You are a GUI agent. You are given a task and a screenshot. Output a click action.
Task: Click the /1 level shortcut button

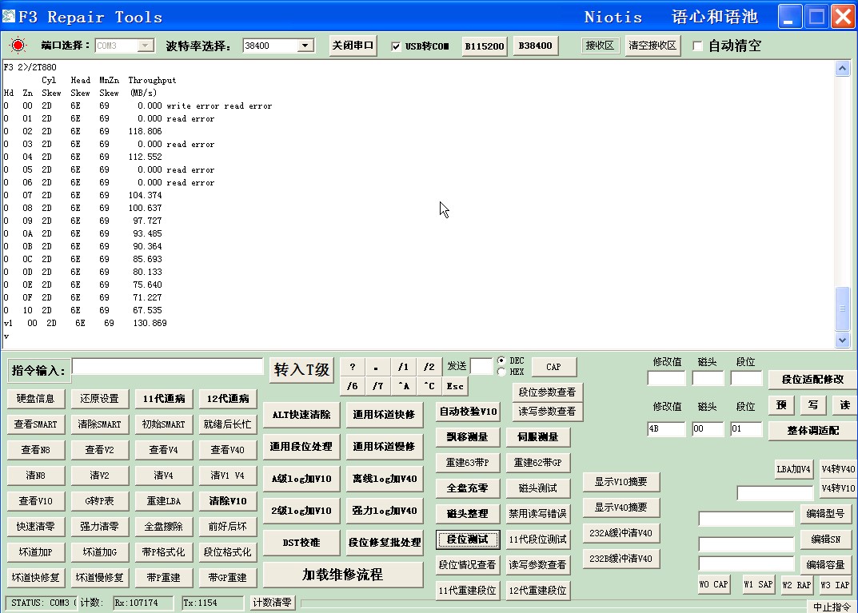point(403,367)
